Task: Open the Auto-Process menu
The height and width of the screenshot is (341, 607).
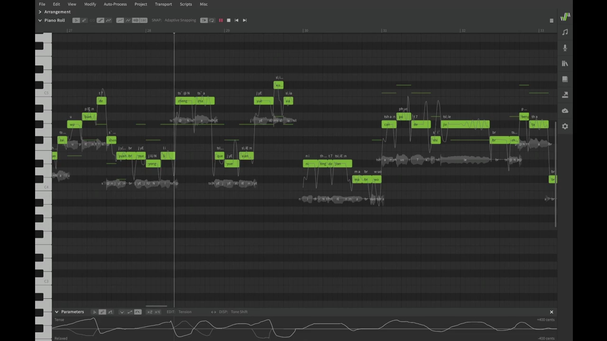Action: tap(115, 4)
